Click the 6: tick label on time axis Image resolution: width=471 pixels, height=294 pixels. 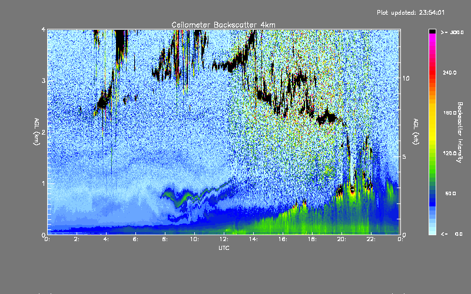135,239
